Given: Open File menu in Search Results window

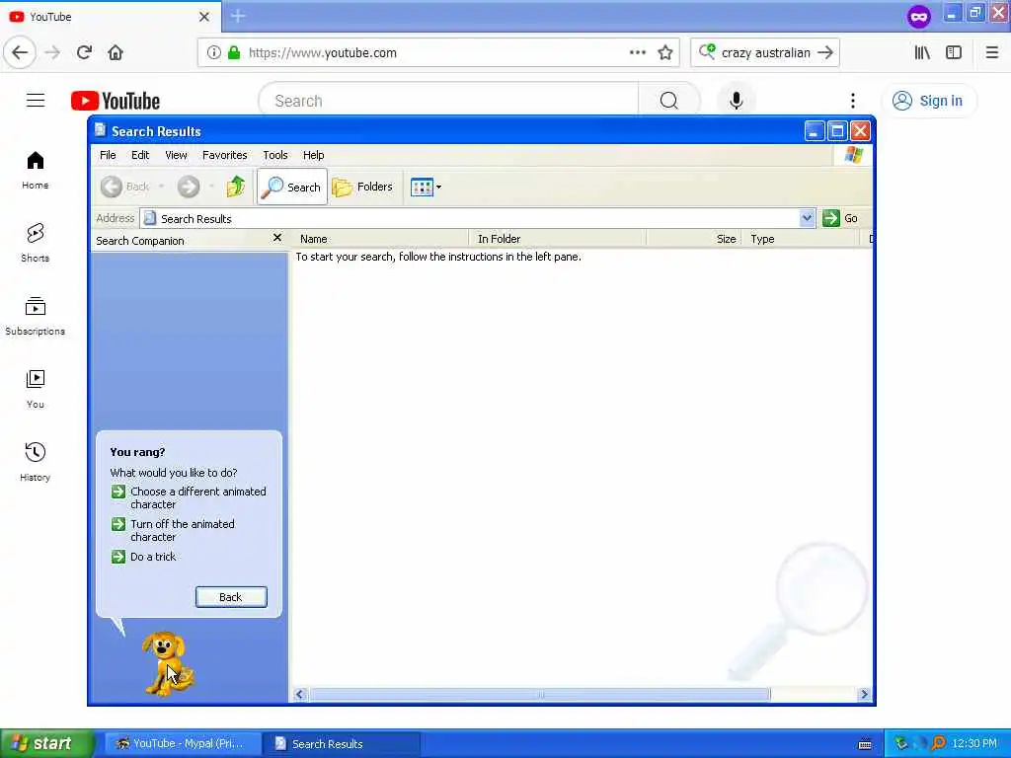Looking at the screenshot, I should pyautogui.click(x=108, y=155).
